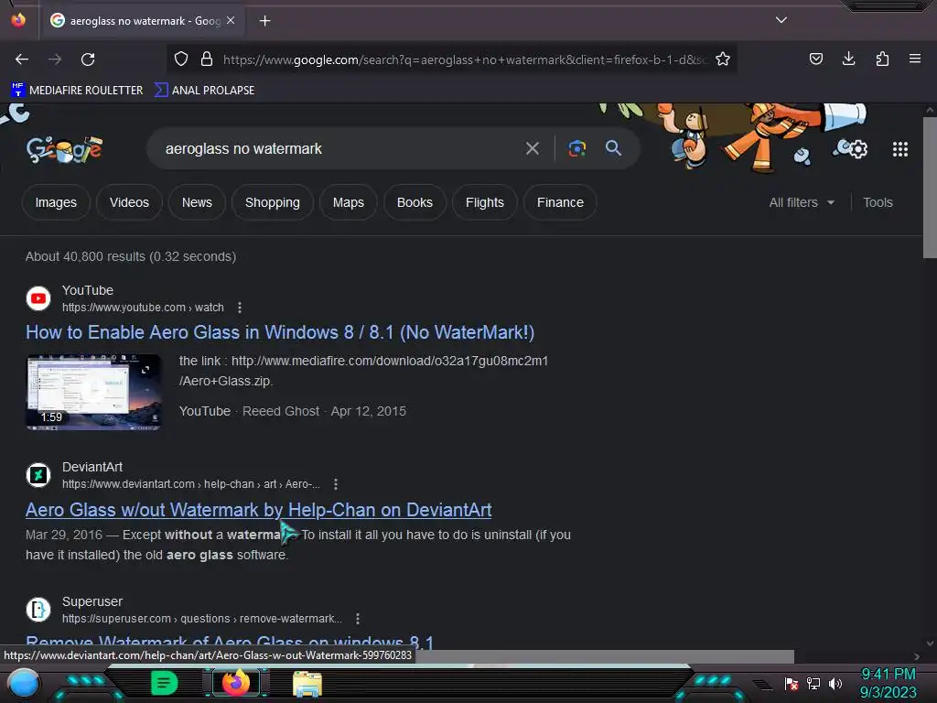The width and height of the screenshot is (937, 703).
Task: Focus the Google search input field
Action: (338, 148)
